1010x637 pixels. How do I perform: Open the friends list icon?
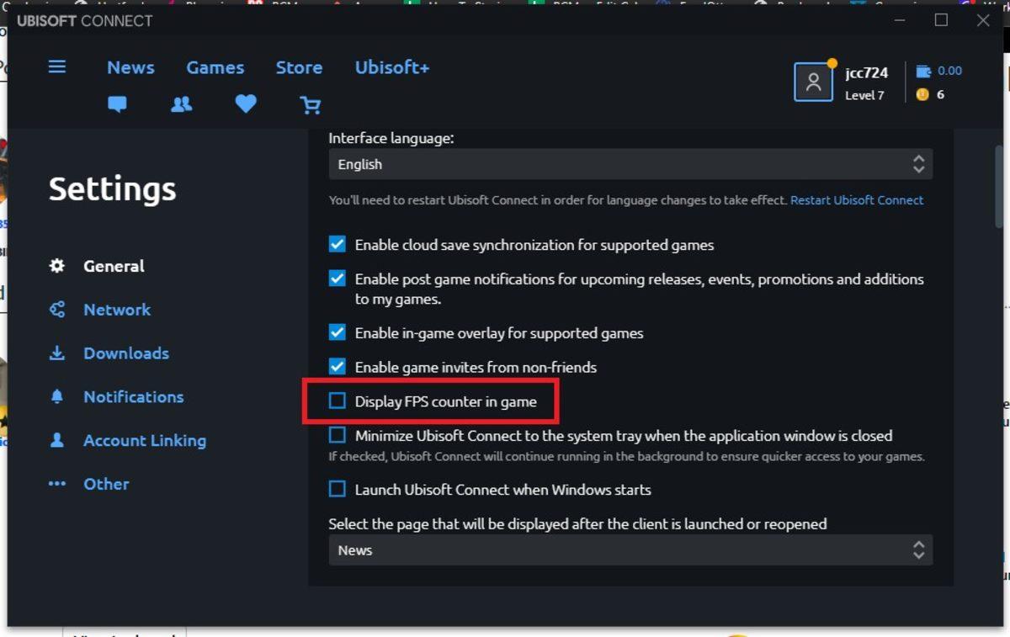tap(181, 104)
